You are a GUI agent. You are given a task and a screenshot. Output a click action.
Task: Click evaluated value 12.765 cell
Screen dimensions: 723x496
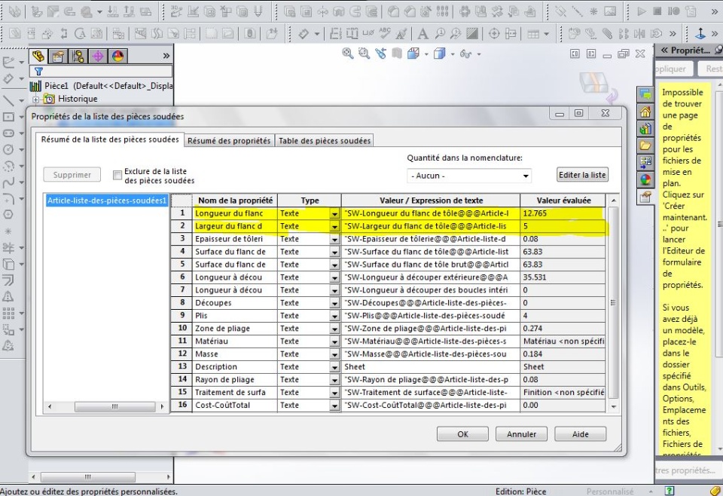coord(563,213)
